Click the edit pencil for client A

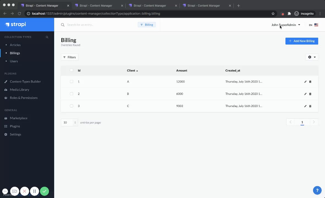coord(305,82)
